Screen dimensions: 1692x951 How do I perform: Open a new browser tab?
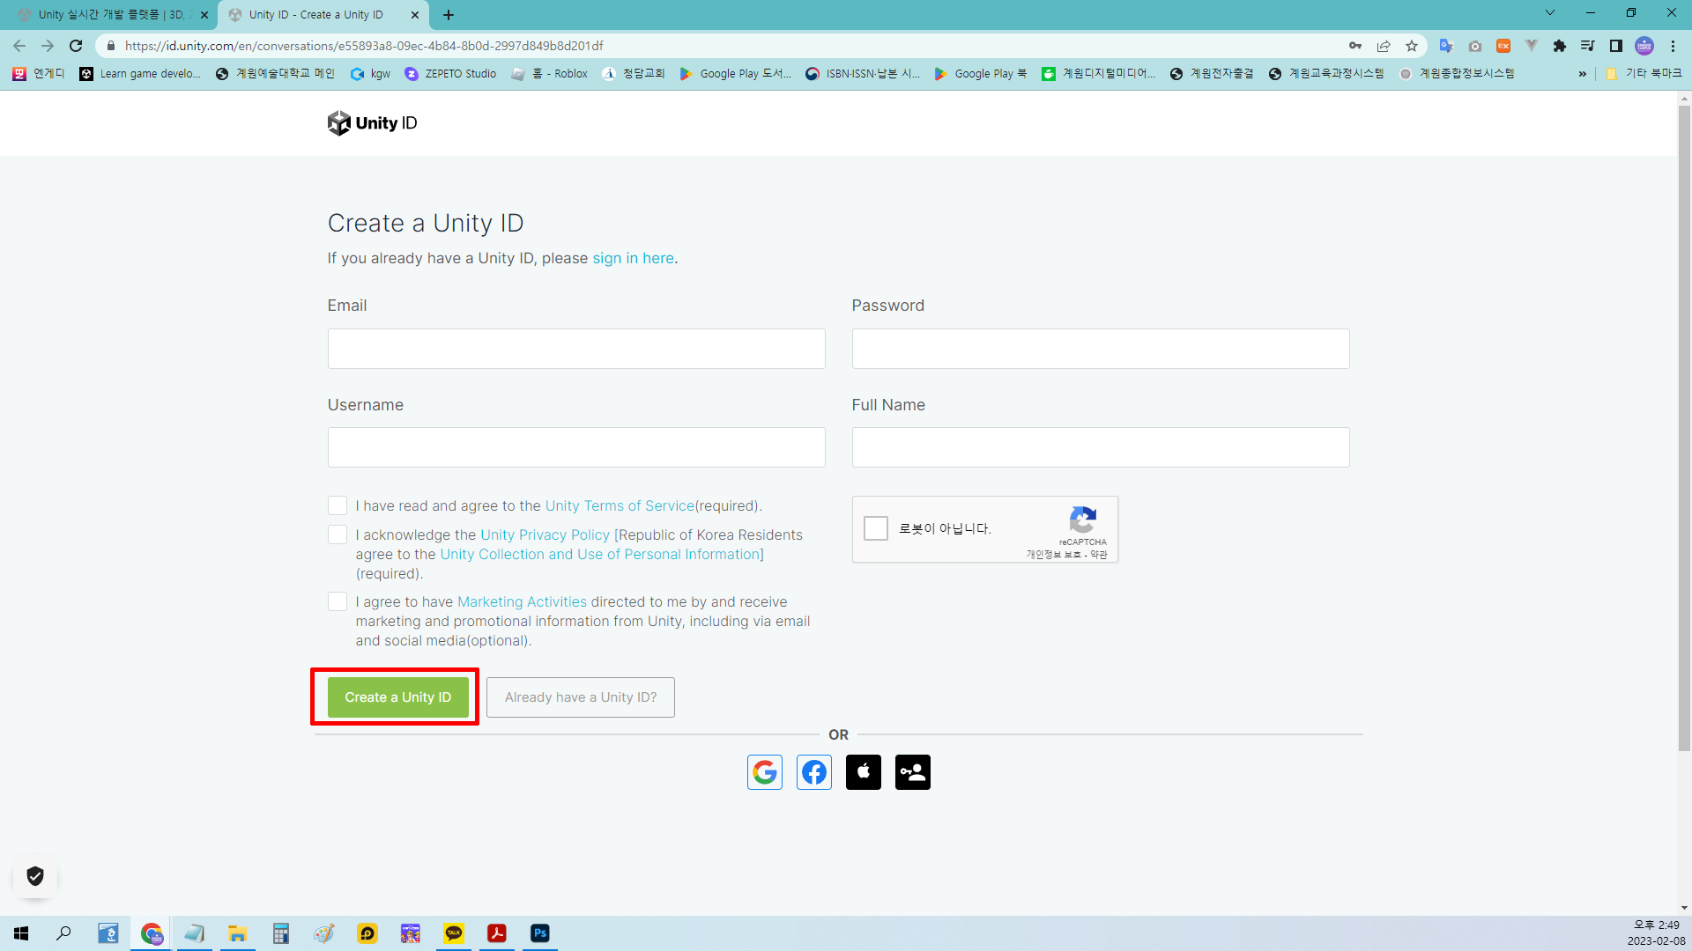[449, 15]
